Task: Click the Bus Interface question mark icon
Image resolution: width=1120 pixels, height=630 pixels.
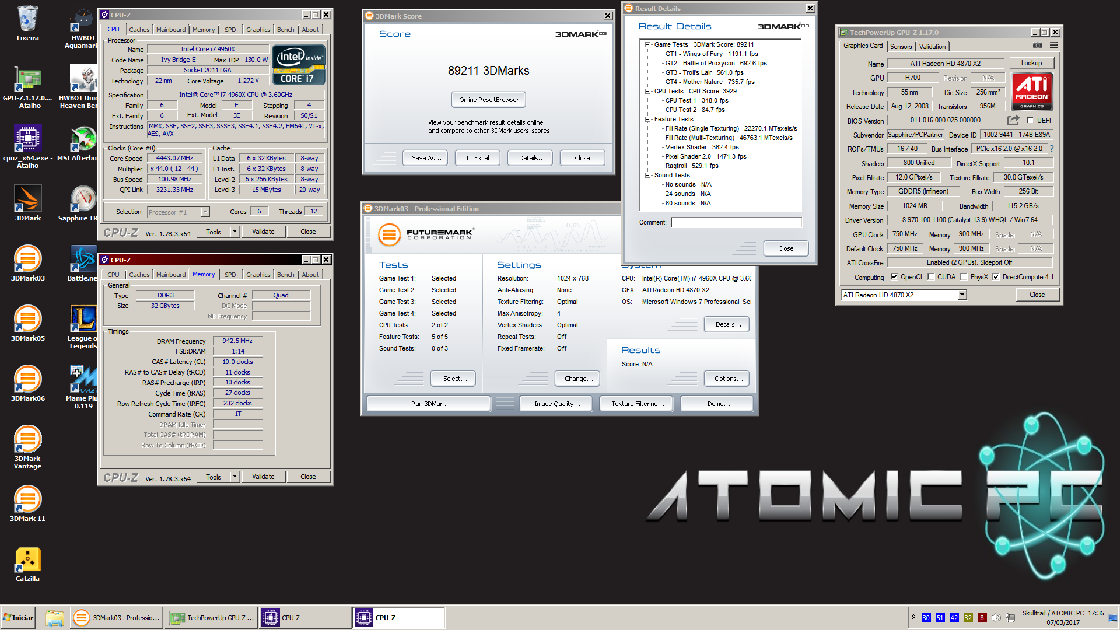Action: click(1052, 149)
